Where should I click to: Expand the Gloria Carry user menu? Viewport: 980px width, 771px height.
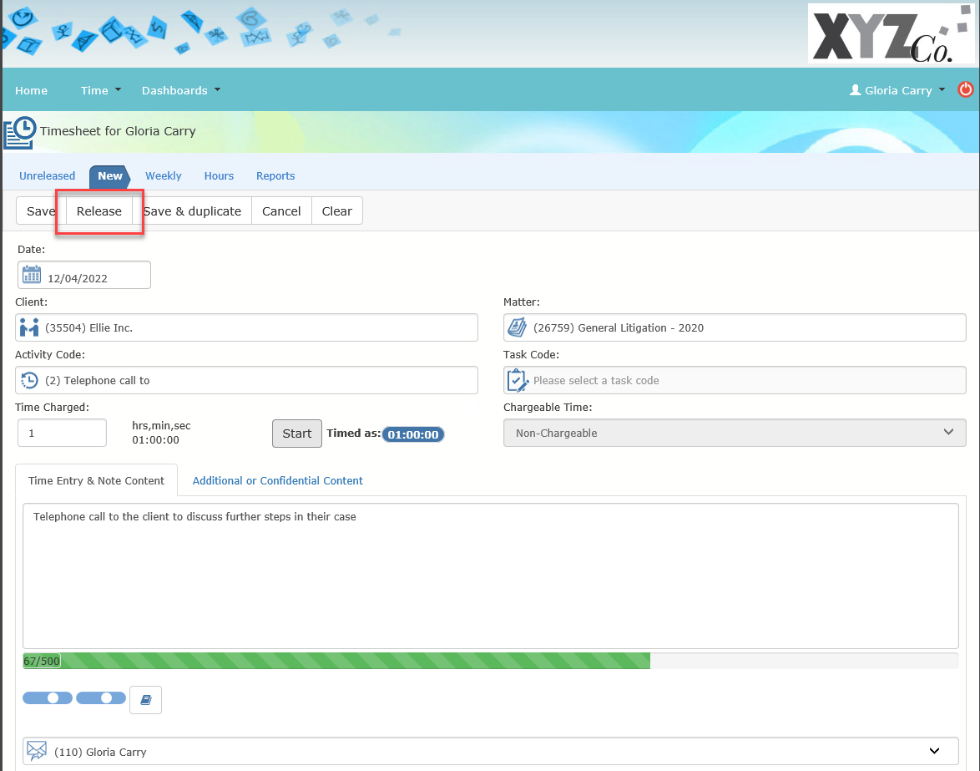click(x=897, y=91)
